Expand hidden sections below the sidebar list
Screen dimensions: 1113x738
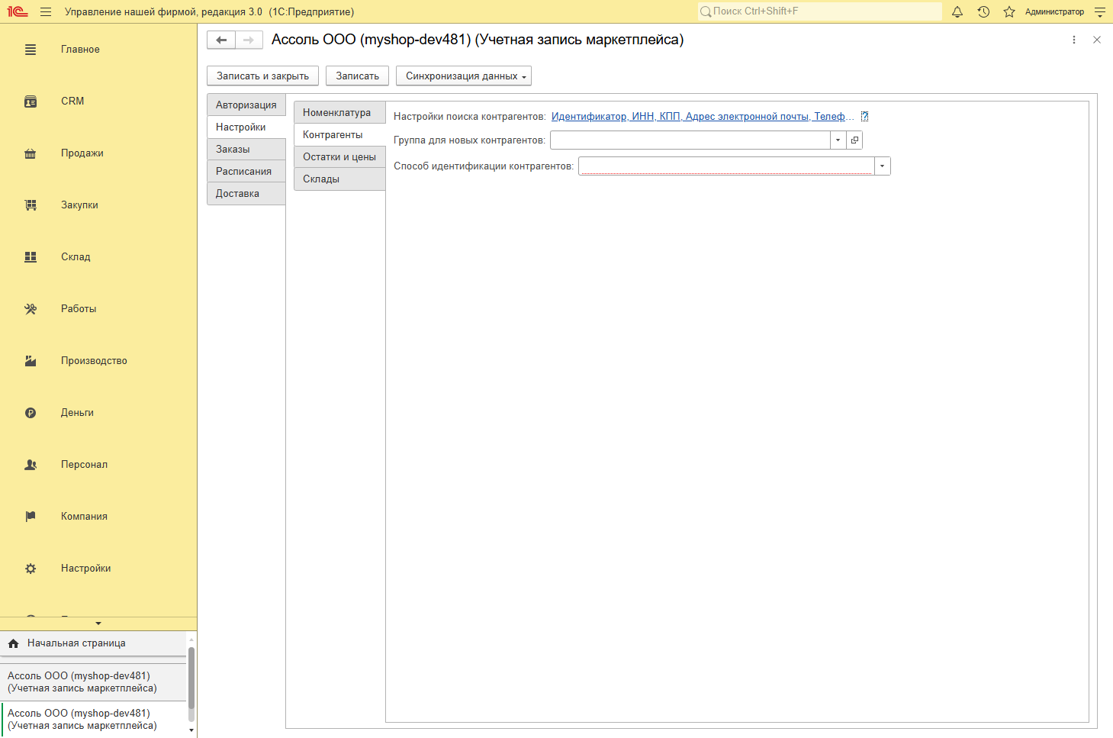pos(98,624)
